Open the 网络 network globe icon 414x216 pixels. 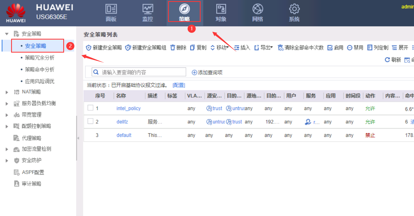pos(257,9)
